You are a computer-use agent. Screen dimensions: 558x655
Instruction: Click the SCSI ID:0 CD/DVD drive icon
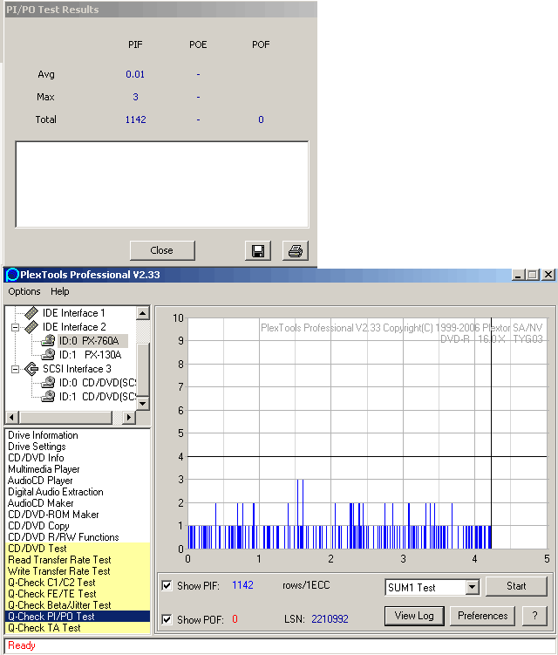(49, 383)
